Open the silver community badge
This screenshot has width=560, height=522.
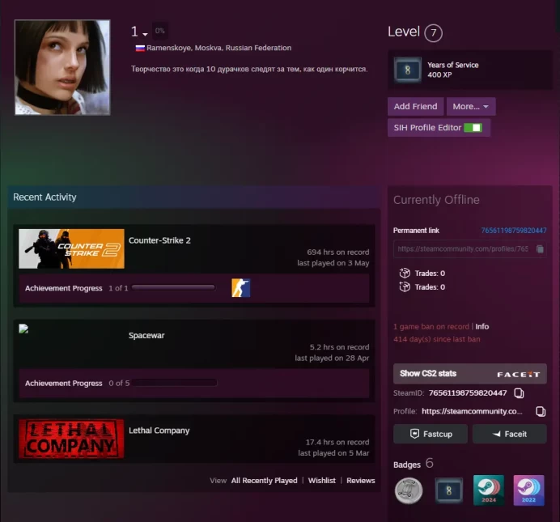[409, 491]
